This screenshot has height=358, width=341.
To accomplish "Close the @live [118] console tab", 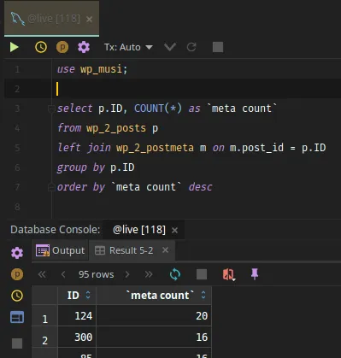I will click(x=174, y=230).
